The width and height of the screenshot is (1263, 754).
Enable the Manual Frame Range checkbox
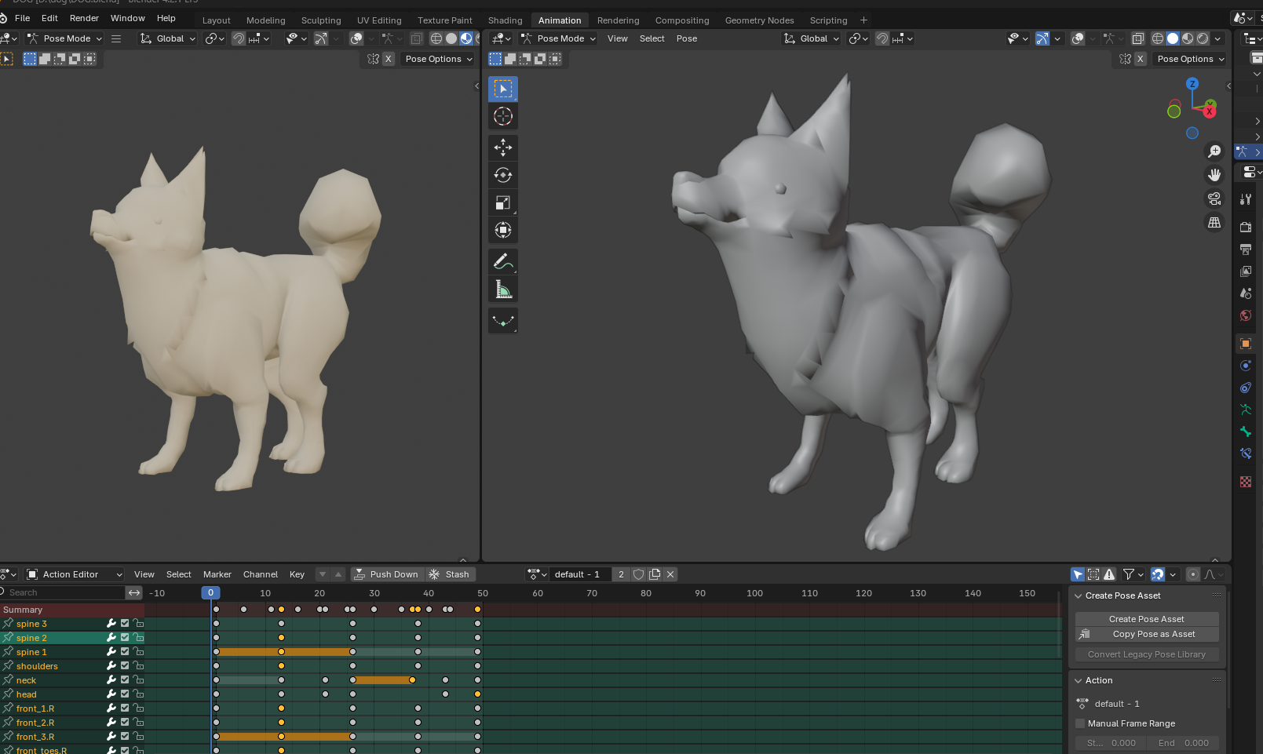pos(1080,723)
